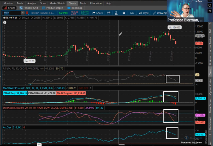The height and width of the screenshot is (146, 213).
Task: Click the Hi: 126865 price bubble
Action: pyautogui.click(x=175, y=27)
